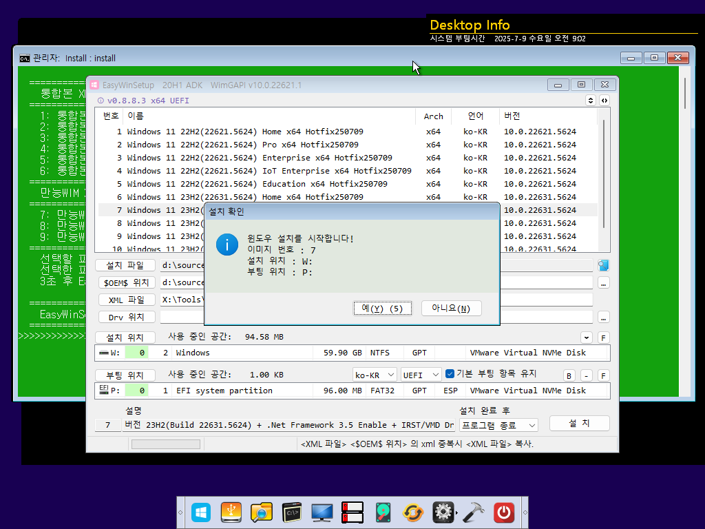The height and width of the screenshot is (529, 705).
Task: Click the 번호 column header
Action: coord(111,116)
